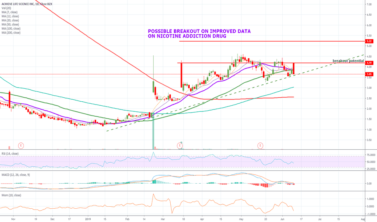Click the red 3.65 price label

[369, 74]
